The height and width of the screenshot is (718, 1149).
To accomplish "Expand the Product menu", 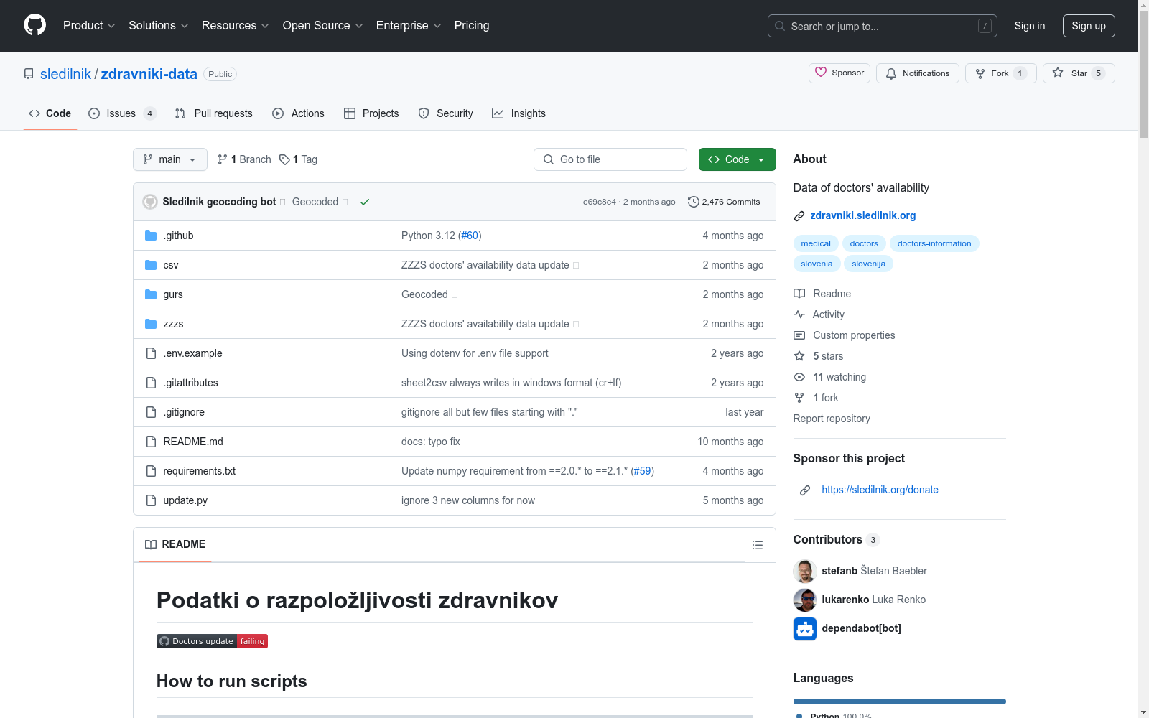I will tap(89, 26).
